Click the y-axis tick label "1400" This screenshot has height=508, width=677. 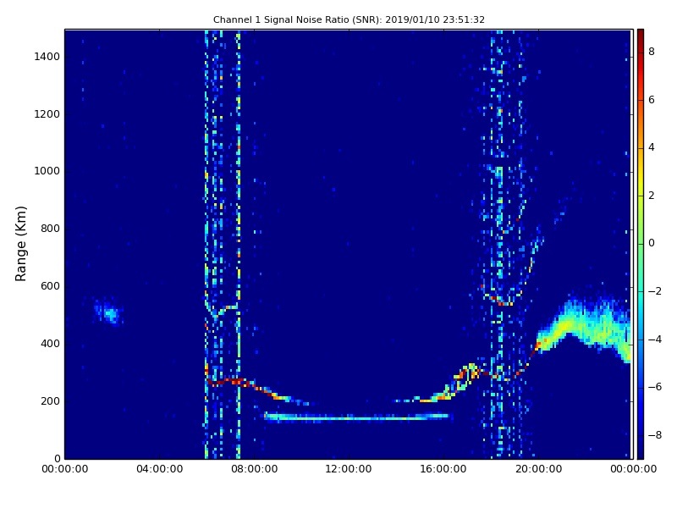[47, 57]
